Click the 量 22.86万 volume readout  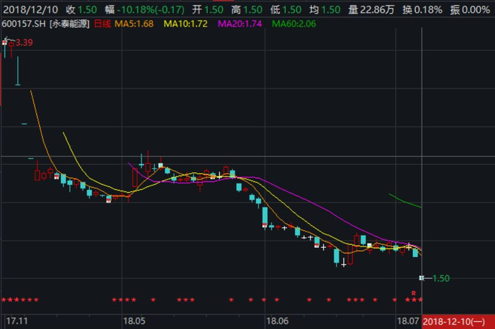click(371, 10)
